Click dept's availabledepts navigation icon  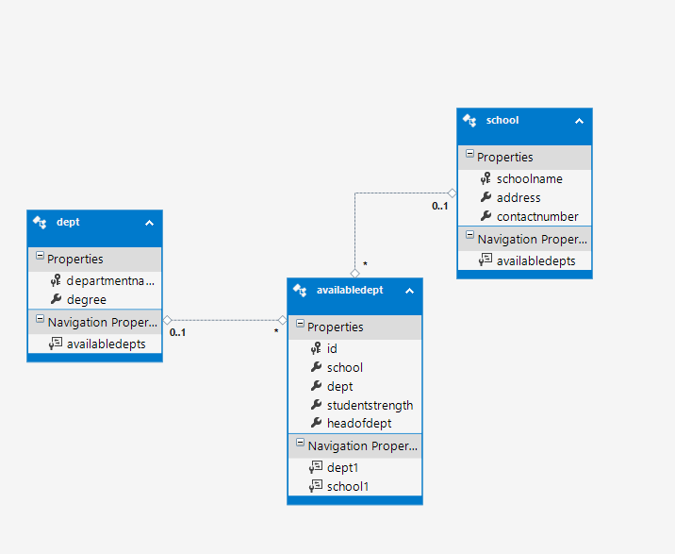(56, 344)
